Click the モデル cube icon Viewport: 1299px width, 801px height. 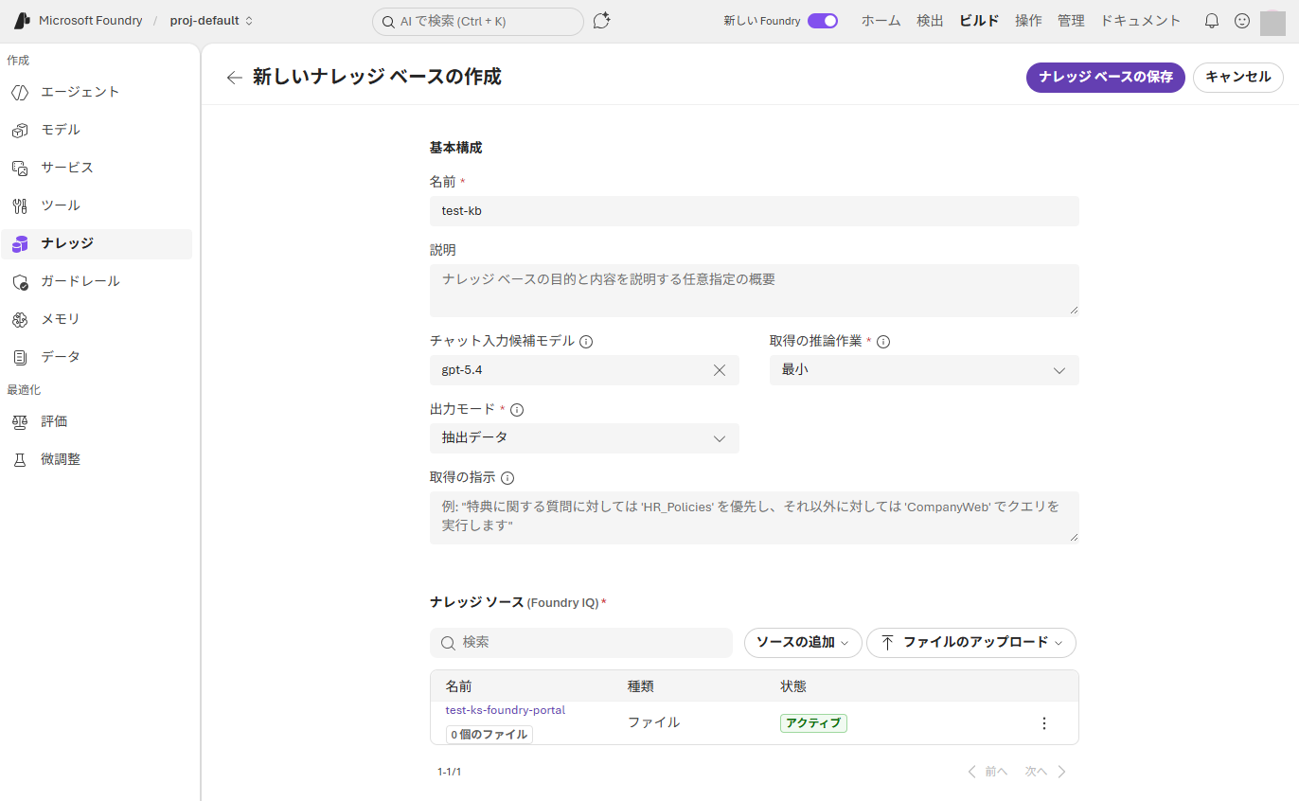click(x=20, y=130)
